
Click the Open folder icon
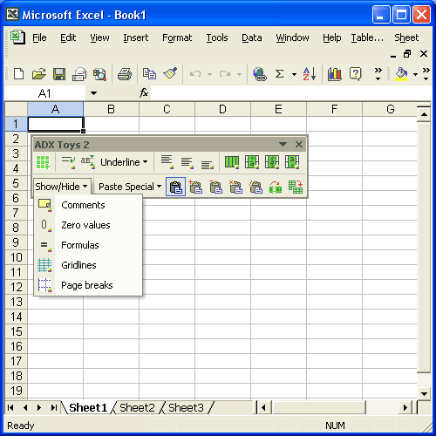point(39,74)
